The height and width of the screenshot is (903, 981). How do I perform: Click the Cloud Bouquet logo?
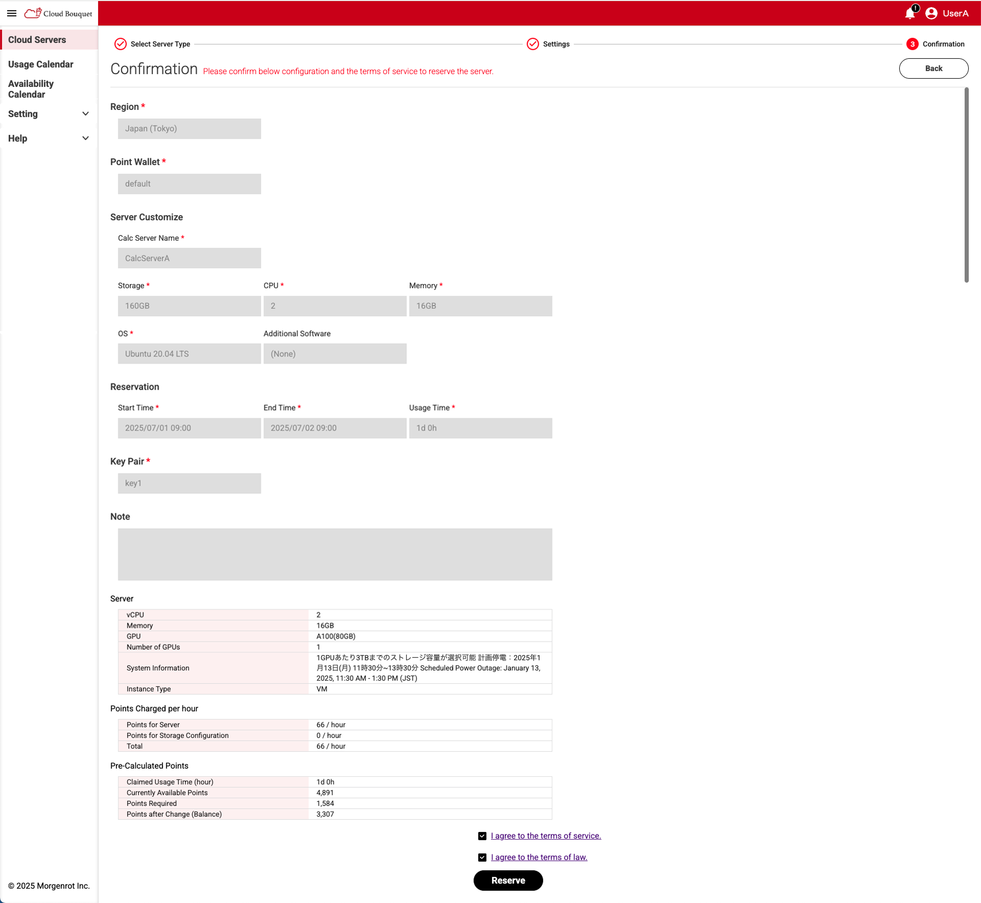pyautogui.click(x=58, y=13)
